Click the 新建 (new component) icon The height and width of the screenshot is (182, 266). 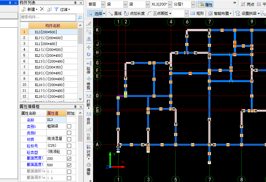click(24, 10)
